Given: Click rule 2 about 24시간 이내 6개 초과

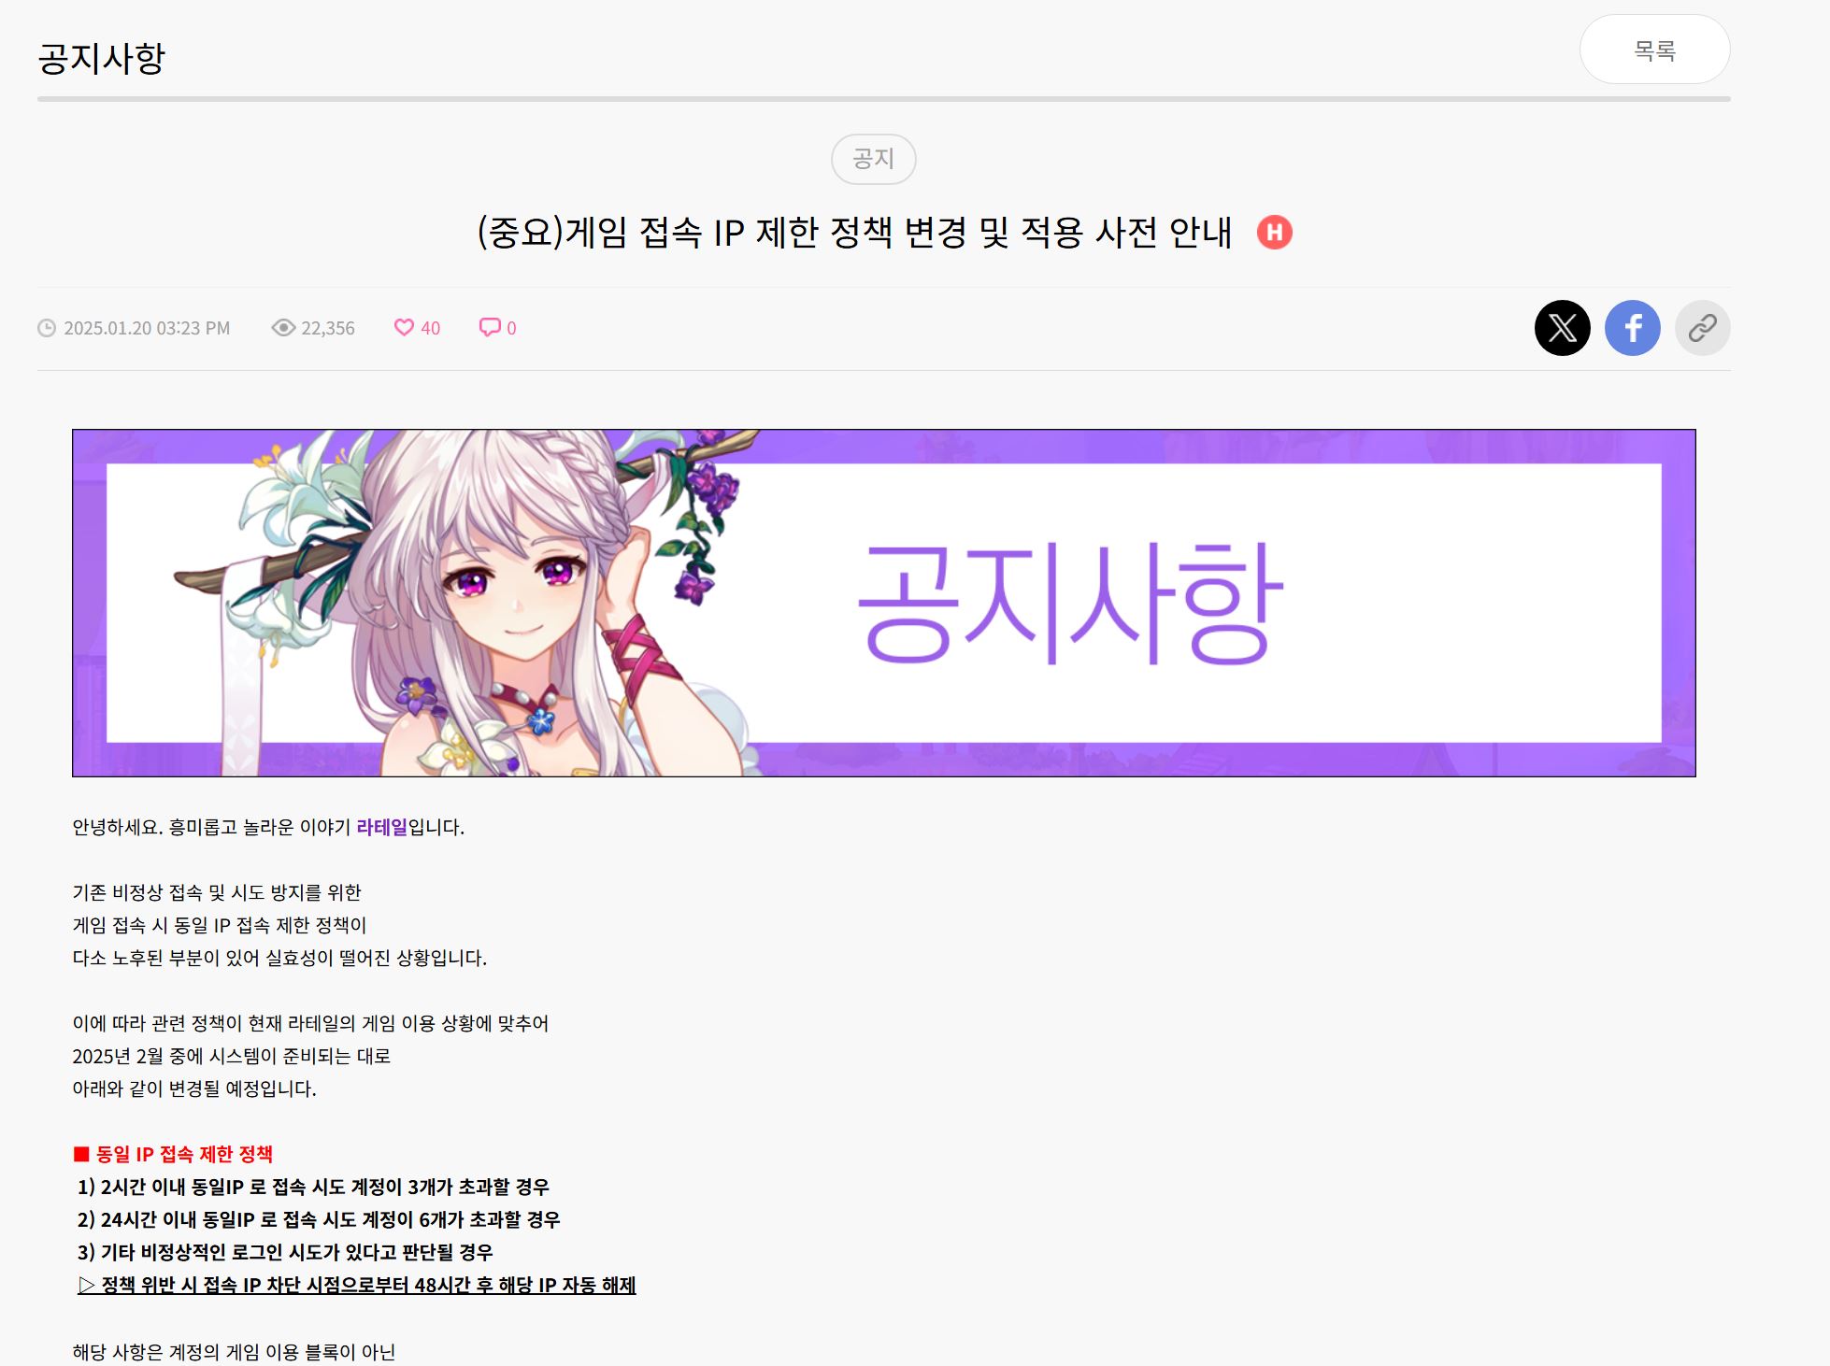Looking at the screenshot, I should 319,1219.
